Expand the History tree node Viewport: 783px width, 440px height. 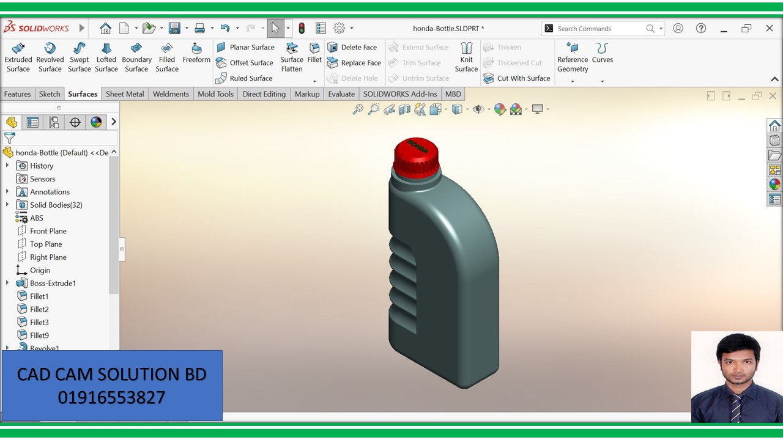click(x=7, y=166)
